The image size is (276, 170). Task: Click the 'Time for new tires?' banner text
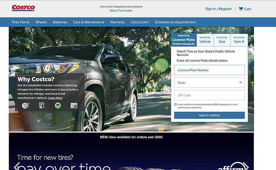[x=45, y=157]
